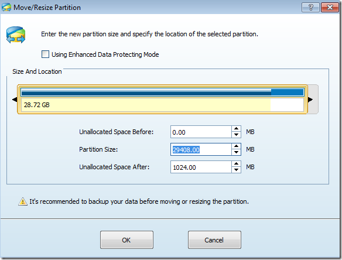Click the 'Partition Size:' label

pos(98,149)
